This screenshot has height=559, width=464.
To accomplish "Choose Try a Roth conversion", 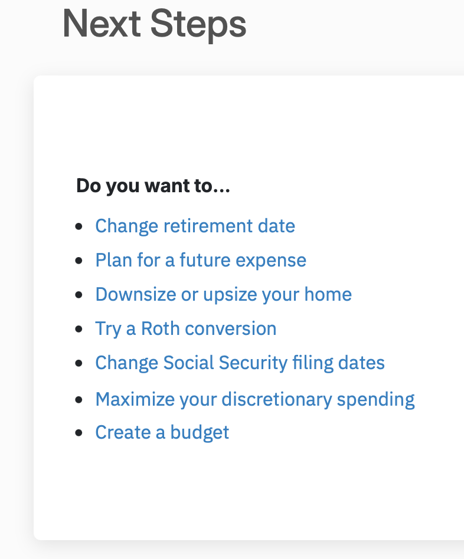I will [x=185, y=329].
